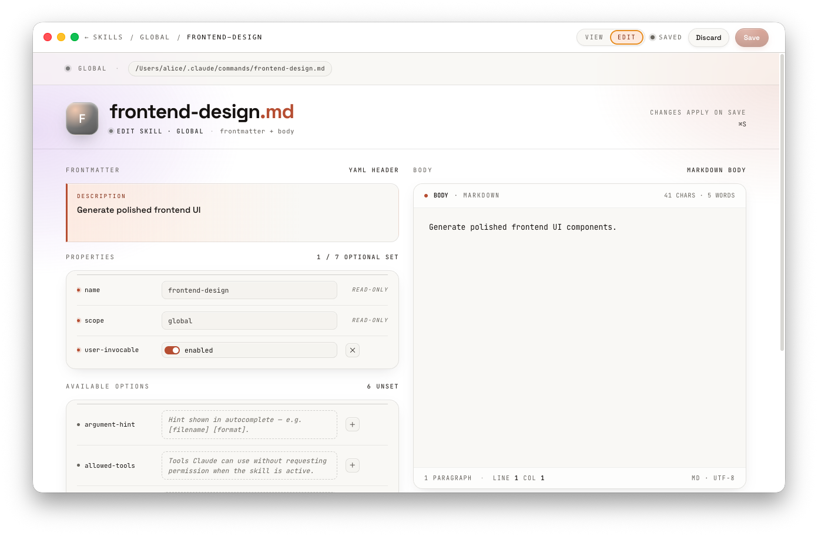Go to the GLOBAL breadcrumb
The height and width of the screenshot is (536, 818).
pyautogui.click(x=155, y=37)
